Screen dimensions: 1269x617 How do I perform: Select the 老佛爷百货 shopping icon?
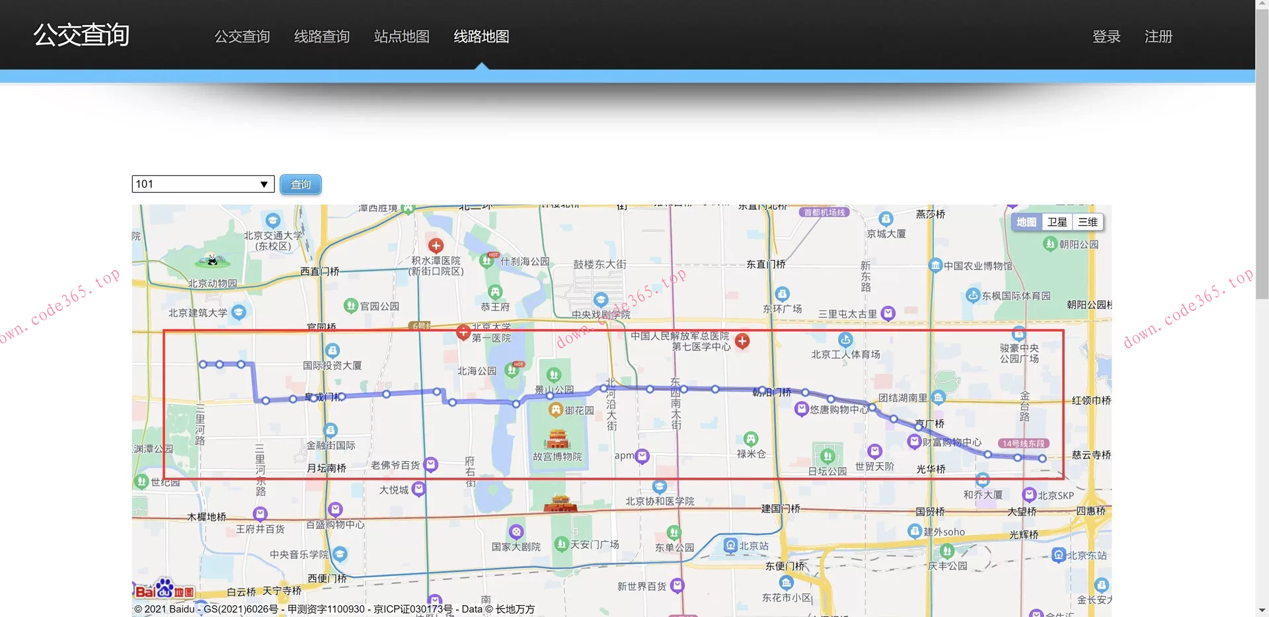(431, 464)
